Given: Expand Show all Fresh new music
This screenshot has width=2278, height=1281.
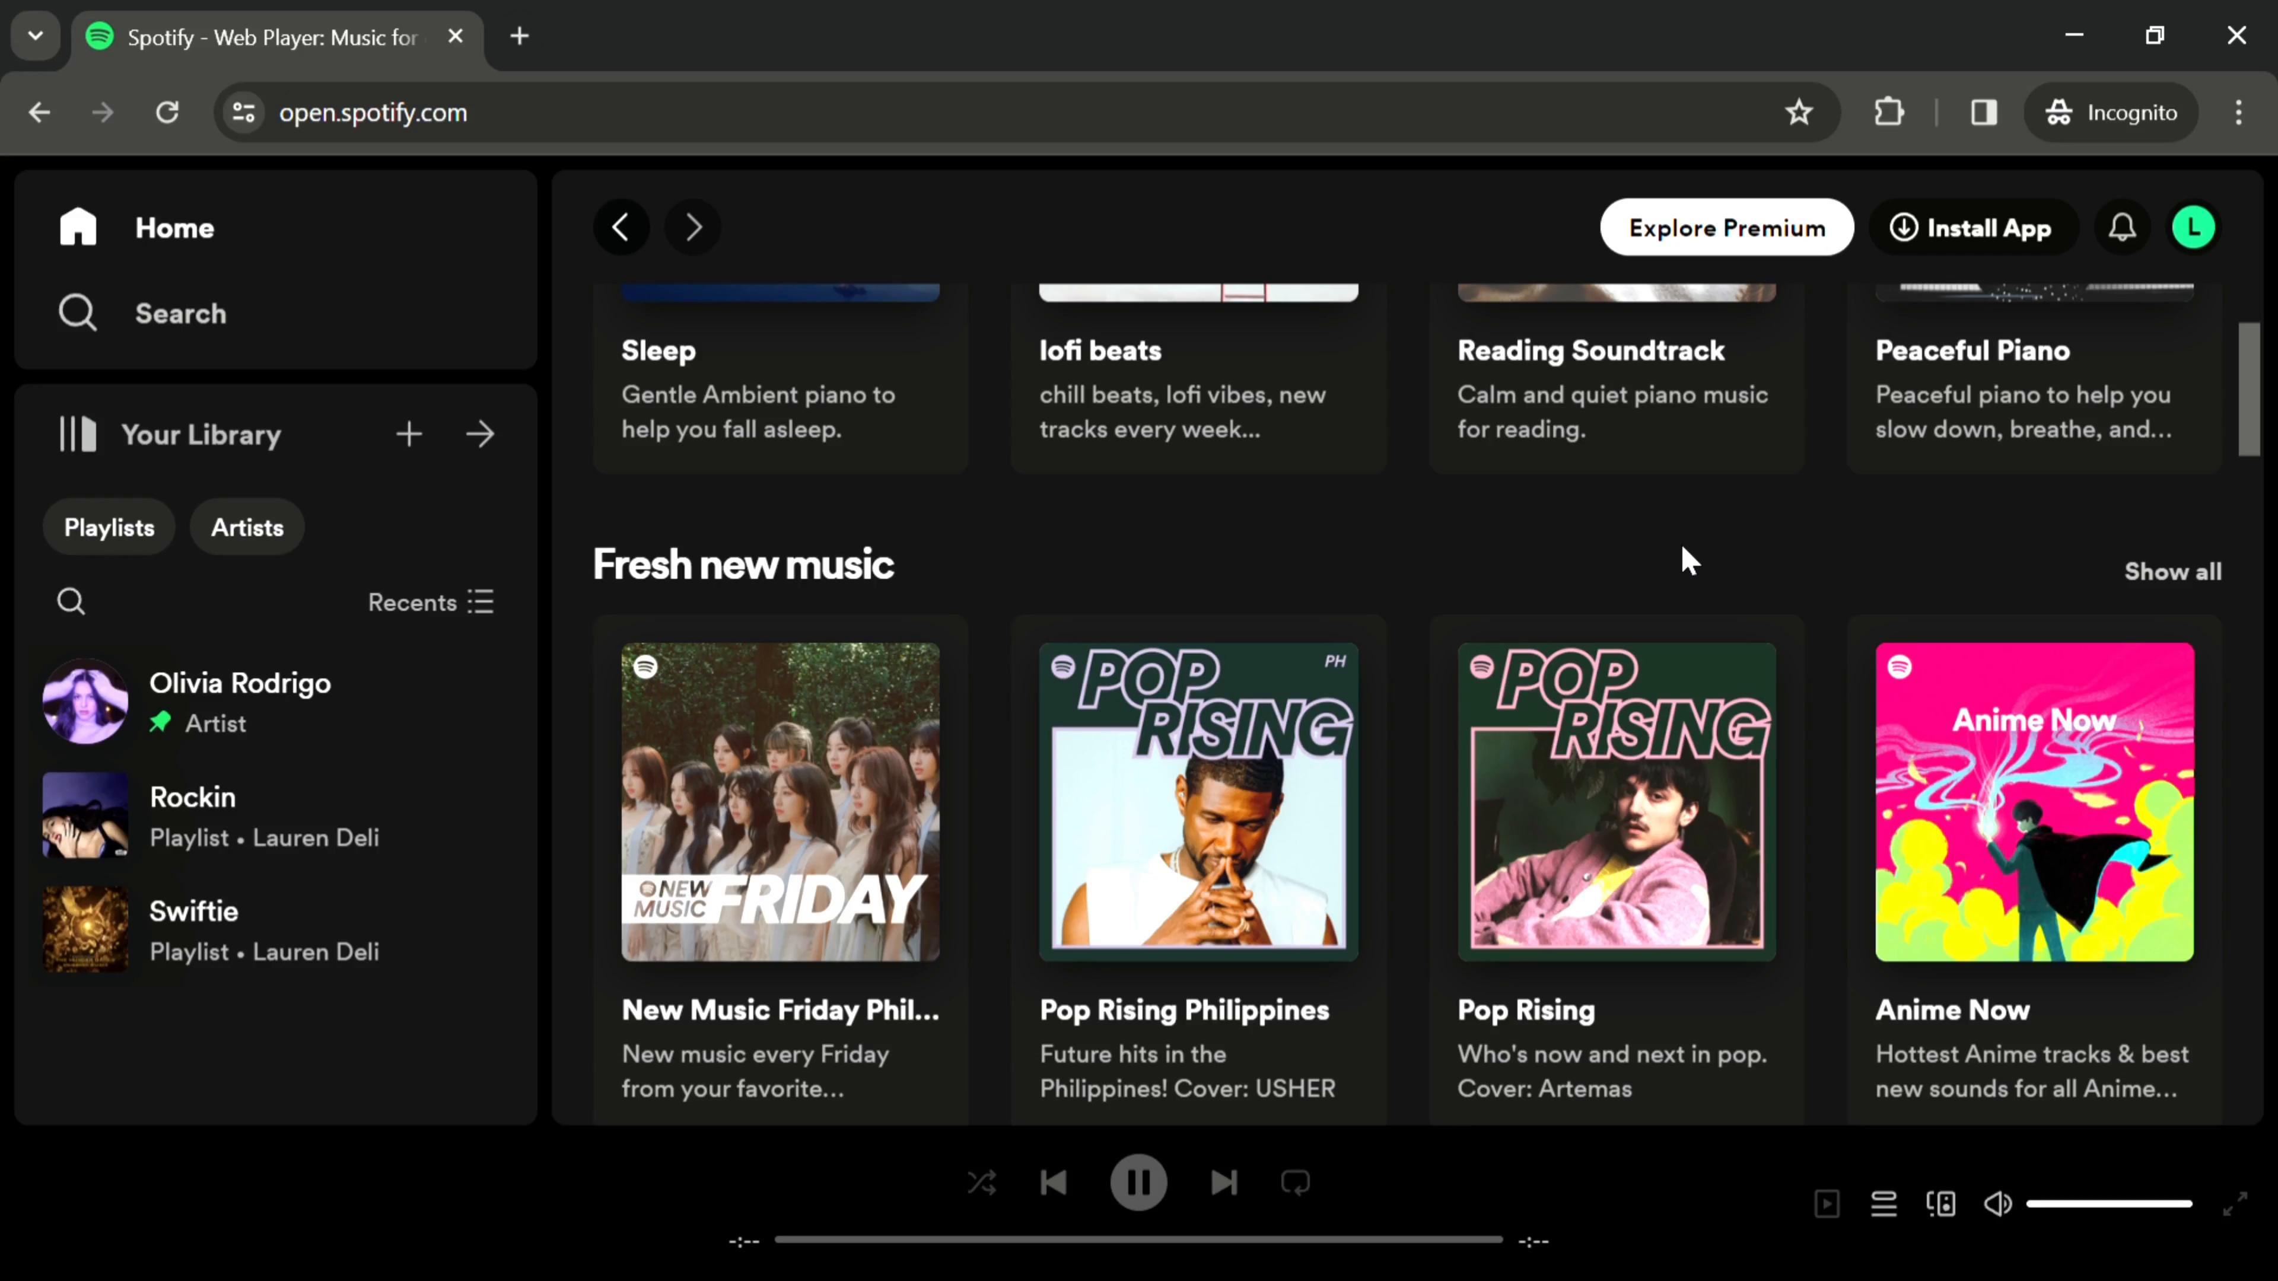Looking at the screenshot, I should click(2173, 571).
